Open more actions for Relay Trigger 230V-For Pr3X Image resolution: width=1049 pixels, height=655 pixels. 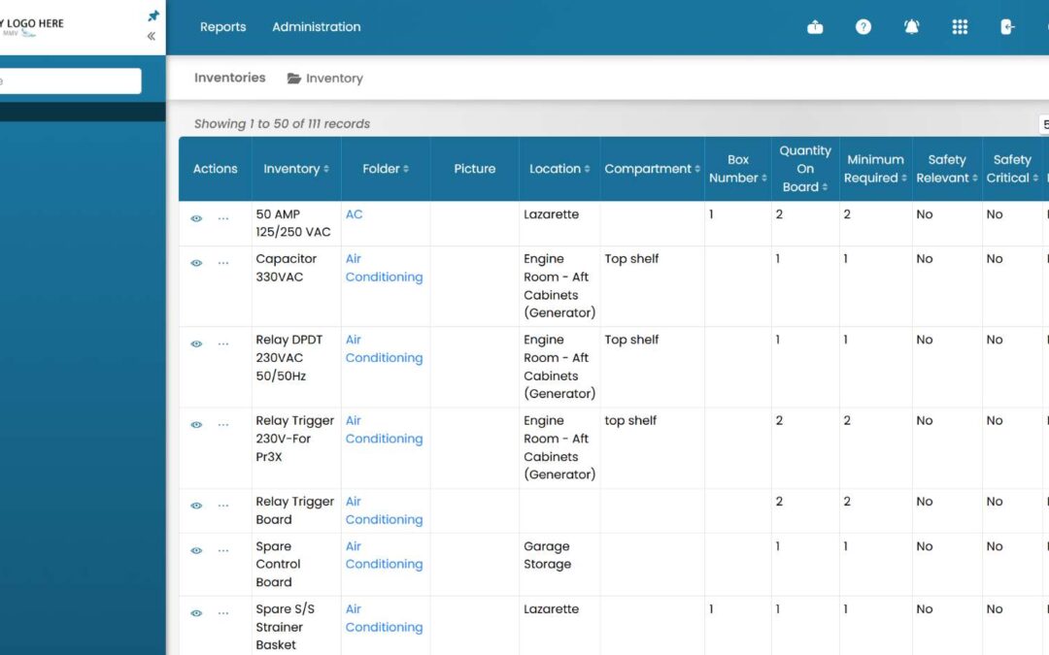point(222,424)
